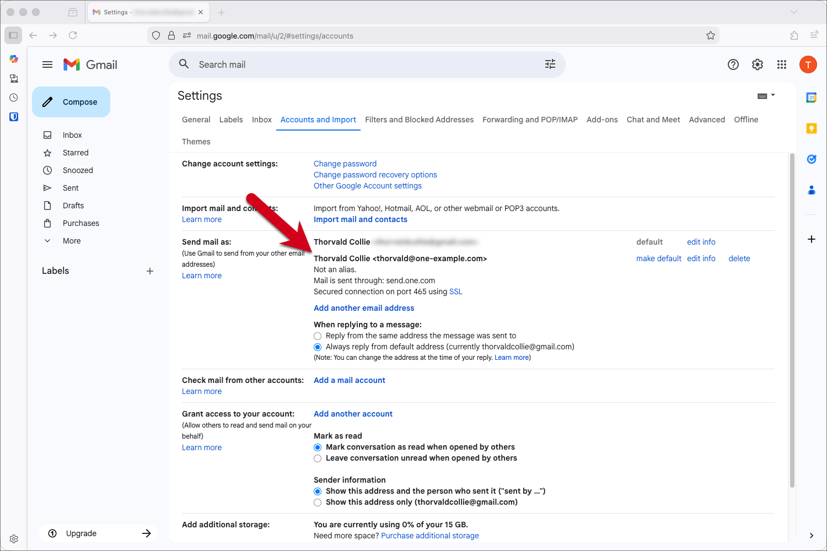Open advanced search options in the search bar
This screenshot has width=827, height=551.
(550, 64)
